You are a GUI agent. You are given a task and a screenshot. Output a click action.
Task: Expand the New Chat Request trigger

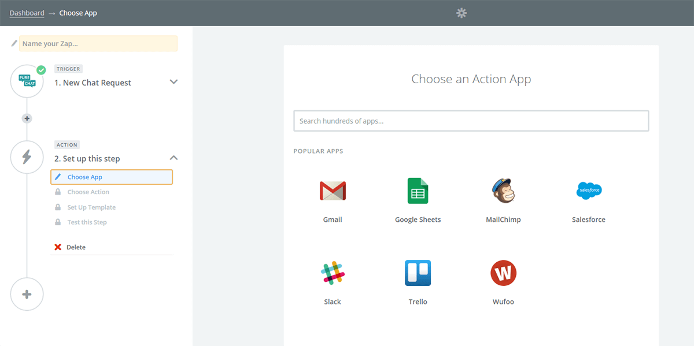(173, 82)
